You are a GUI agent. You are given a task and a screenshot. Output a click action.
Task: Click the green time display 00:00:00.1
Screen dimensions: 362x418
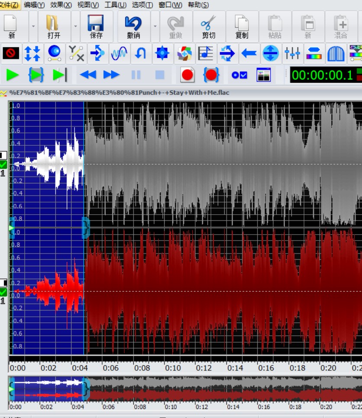322,75
